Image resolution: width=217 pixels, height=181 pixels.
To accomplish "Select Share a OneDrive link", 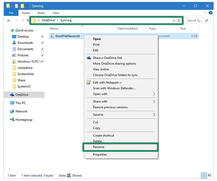I will point(107,58).
